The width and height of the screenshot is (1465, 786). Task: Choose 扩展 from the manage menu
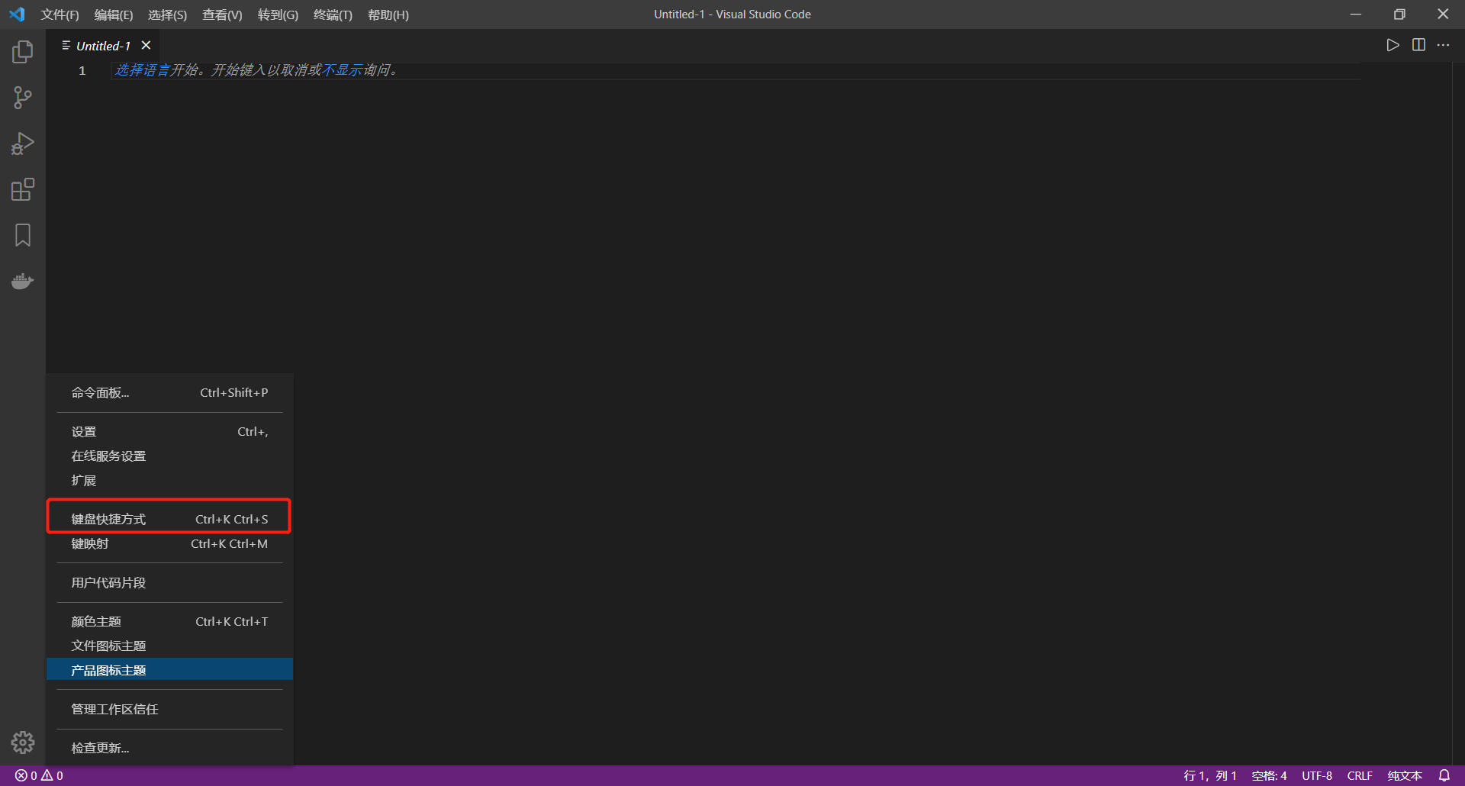click(x=169, y=481)
